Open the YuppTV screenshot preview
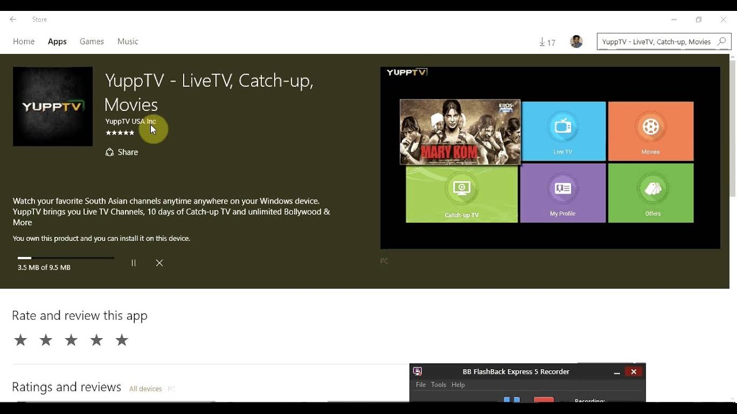This screenshot has width=737, height=414. tap(550, 158)
